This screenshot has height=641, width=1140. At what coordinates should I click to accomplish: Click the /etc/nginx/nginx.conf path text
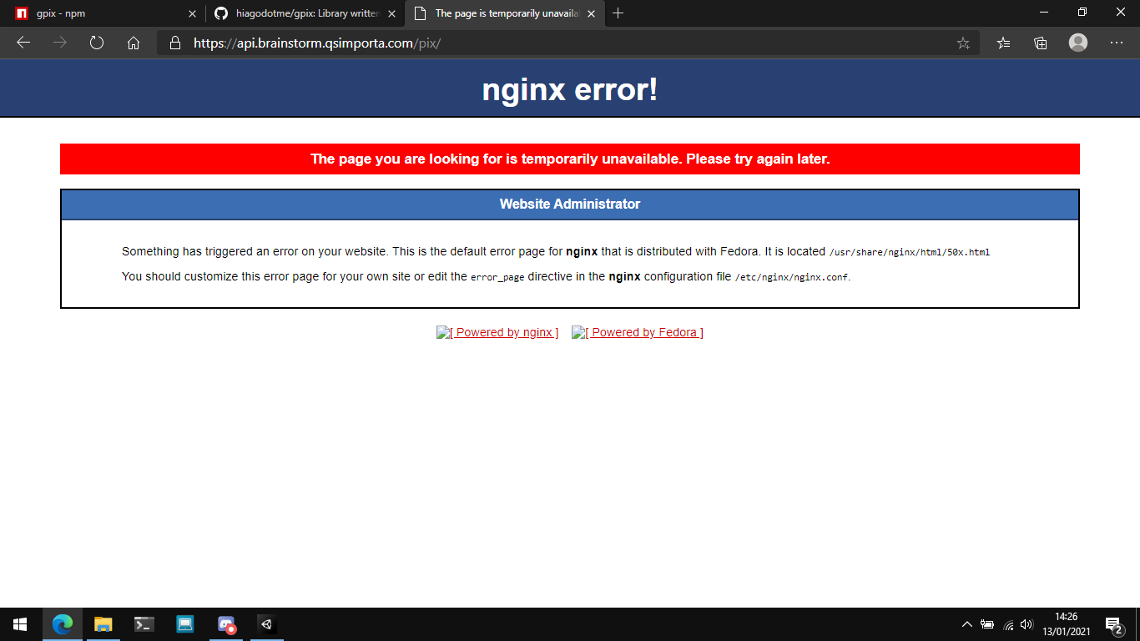[x=791, y=277]
